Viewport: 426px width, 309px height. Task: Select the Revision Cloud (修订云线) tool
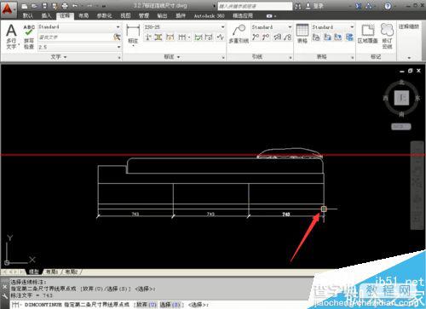(x=387, y=36)
